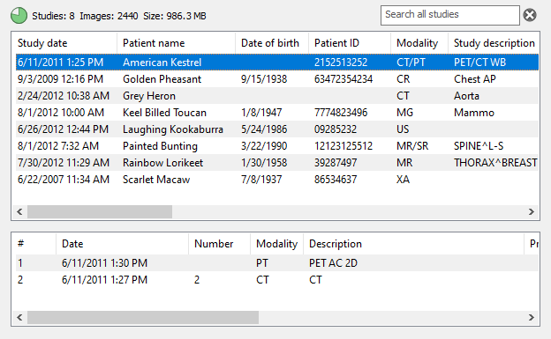Image resolution: width=551 pixels, height=339 pixels.
Task: Select the Laughing Kookaburra study
Action: (277, 129)
